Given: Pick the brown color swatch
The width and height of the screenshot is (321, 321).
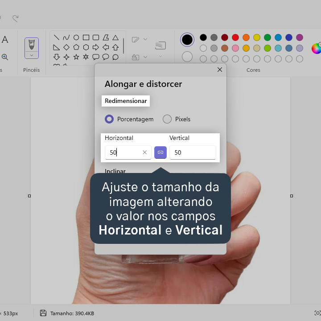Looking at the screenshot, I should click(x=225, y=48).
